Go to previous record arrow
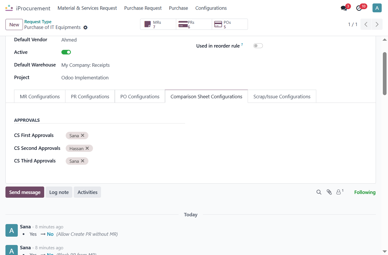The height and width of the screenshot is (255, 388). pyautogui.click(x=366, y=24)
